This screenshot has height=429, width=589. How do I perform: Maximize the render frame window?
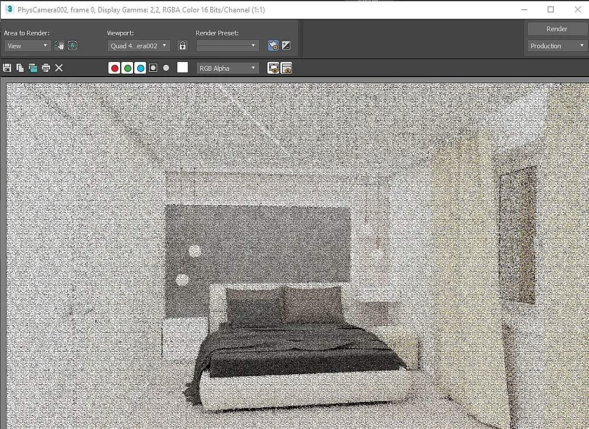click(551, 9)
